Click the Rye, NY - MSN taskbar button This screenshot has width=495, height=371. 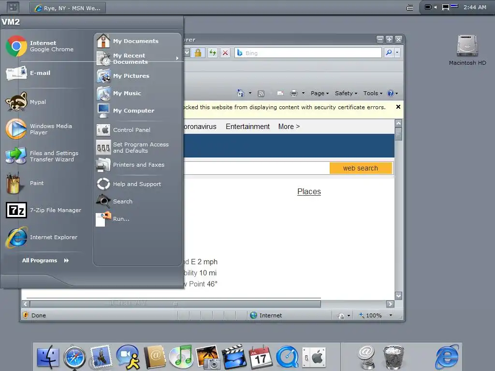[x=68, y=8]
